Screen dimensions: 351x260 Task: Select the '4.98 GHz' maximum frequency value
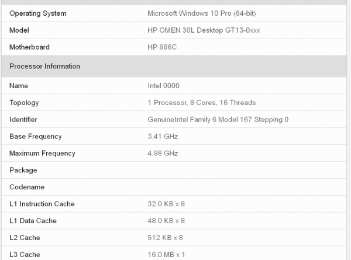pos(163,153)
